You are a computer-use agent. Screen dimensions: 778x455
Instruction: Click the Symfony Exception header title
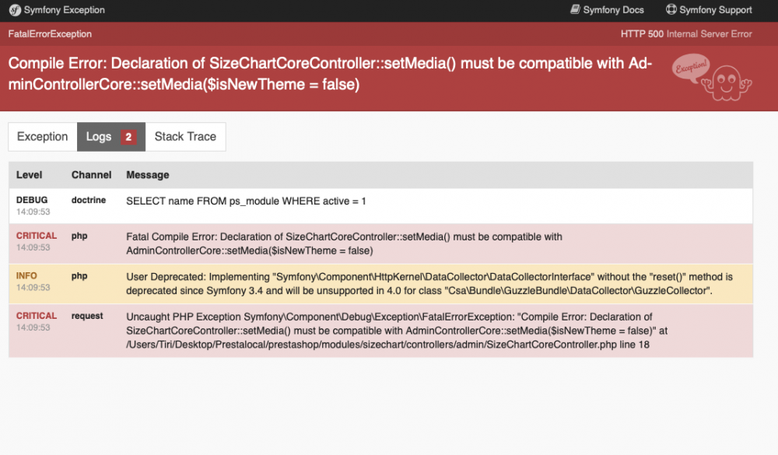[65, 10]
